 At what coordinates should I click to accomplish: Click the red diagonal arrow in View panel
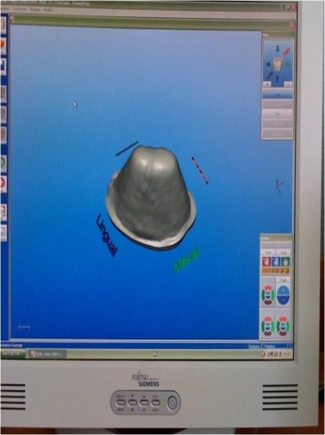click(x=287, y=51)
